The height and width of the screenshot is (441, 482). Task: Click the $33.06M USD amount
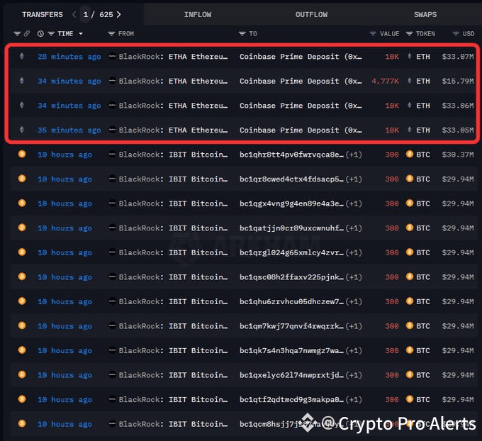tap(458, 106)
